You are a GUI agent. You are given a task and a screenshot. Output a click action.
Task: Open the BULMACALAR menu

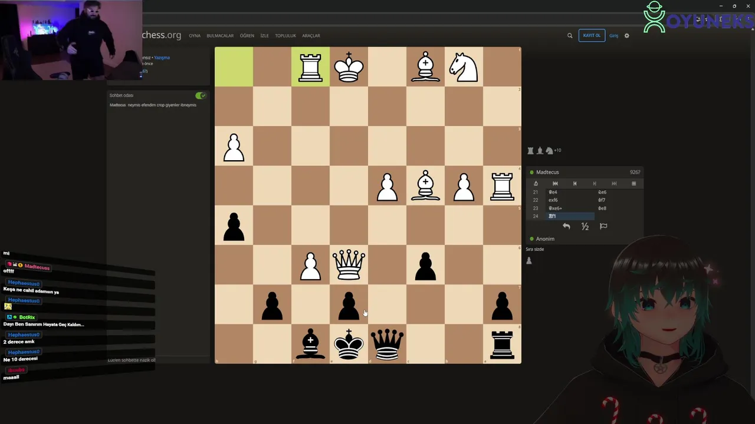[x=220, y=35]
